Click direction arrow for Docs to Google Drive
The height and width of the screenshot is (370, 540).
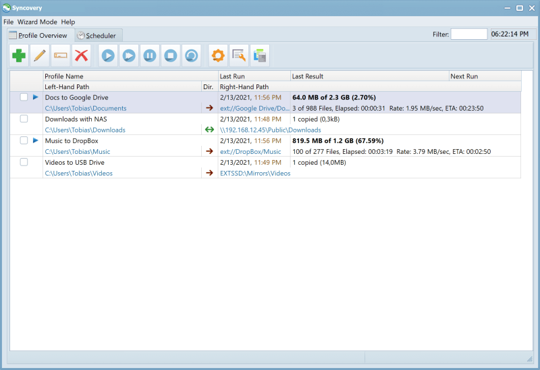click(209, 108)
